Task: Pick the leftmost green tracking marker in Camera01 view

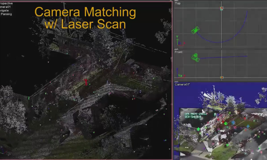Action: click(198, 129)
